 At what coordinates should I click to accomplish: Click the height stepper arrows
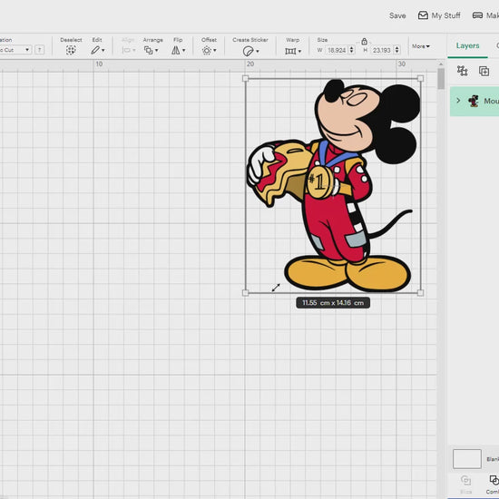tap(396, 50)
